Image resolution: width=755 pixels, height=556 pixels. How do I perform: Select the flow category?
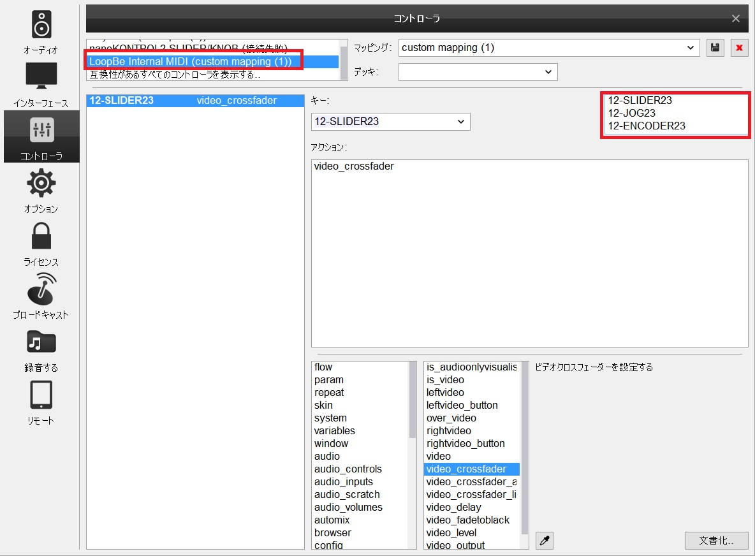click(360, 367)
